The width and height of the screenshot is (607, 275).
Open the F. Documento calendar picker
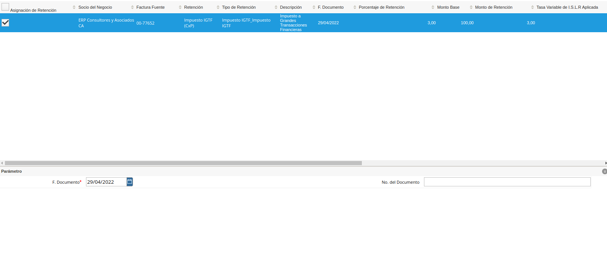pyautogui.click(x=130, y=182)
